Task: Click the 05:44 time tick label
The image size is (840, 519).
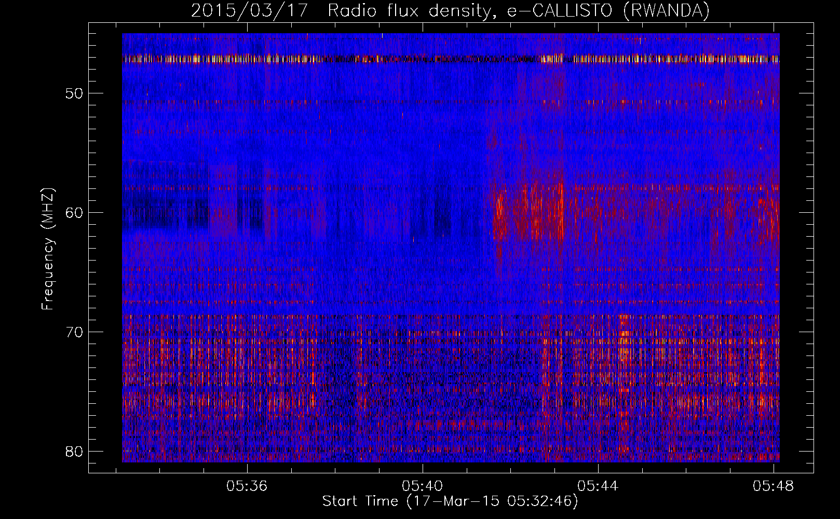Action: pyautogui.click(x=598, y=486)
